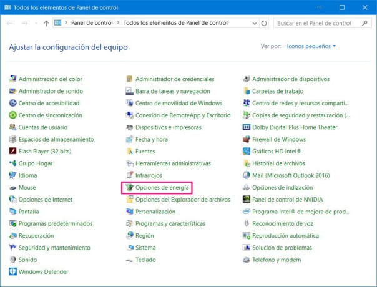The image size is (377, 287).
Task: Open Copias de seguridad y restauración link
Action: [x=301, y=115]
